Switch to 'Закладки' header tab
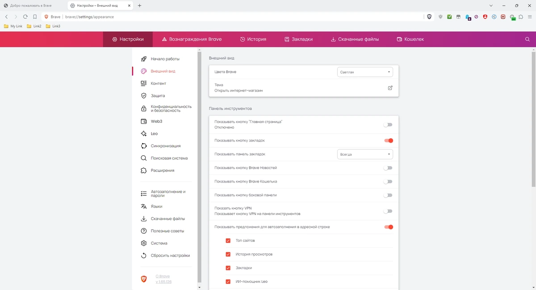Viewport: 536px width, 290px height. point(298,39)
